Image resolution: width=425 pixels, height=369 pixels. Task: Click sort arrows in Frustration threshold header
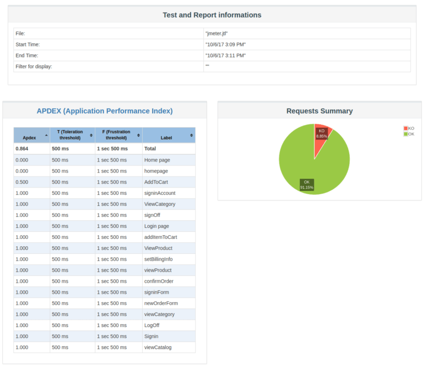pos(138,135)
